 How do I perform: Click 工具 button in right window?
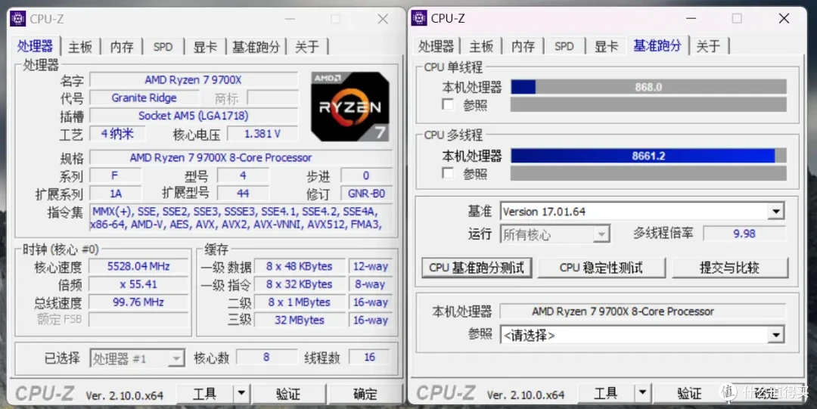coord(606,393)
